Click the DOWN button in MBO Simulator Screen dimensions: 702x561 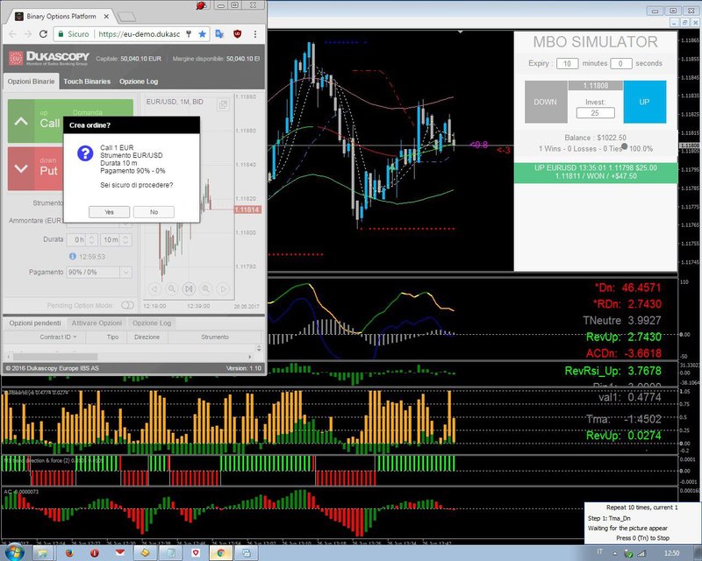coord(546,102)
